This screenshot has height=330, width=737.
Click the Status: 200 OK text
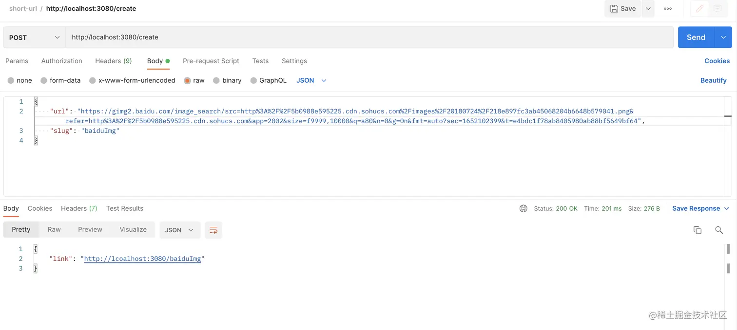(x=556, y=208)
